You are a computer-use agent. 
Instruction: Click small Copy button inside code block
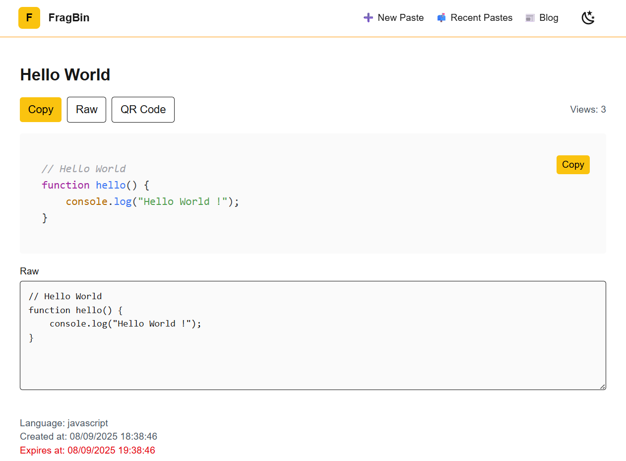coord(573,165)
